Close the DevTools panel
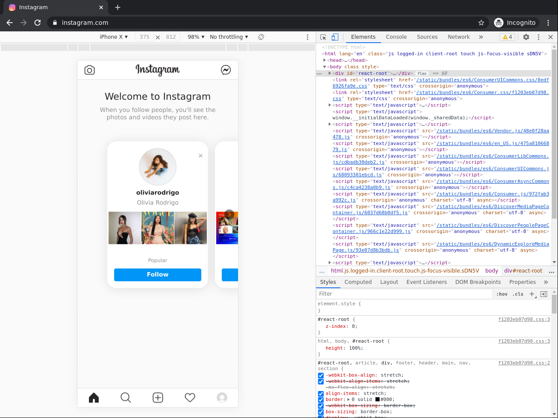 click(551, 37)
